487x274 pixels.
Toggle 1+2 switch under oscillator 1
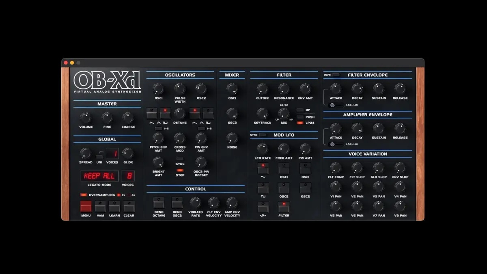[x=158, y=128]
